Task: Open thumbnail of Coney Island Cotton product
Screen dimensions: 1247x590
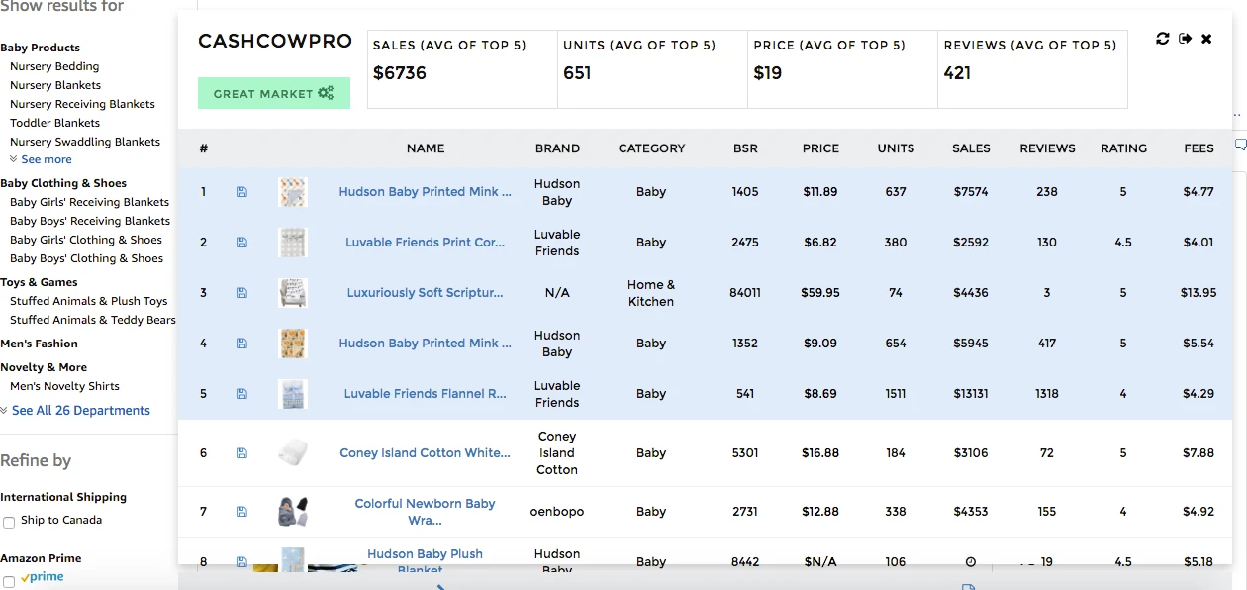Action: pos(293,453)
